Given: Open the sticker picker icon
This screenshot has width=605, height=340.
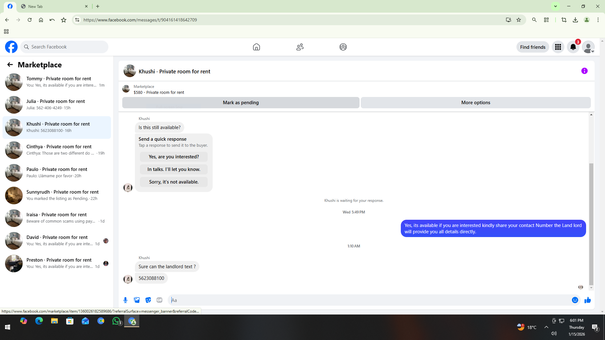Looking at the screenshot, I should 148,300.
